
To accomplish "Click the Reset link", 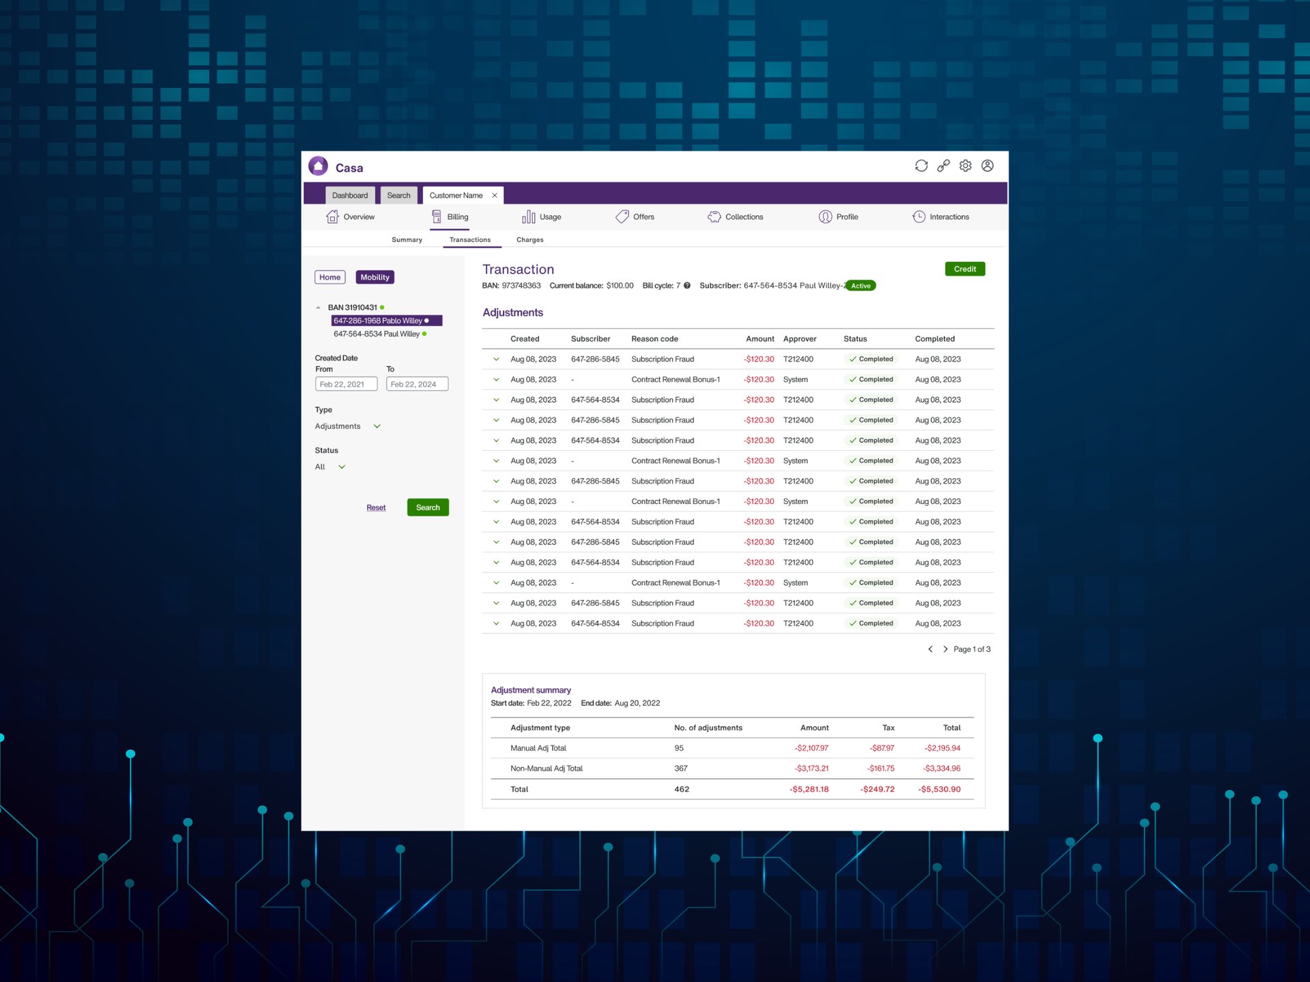I will pos(375,508).
